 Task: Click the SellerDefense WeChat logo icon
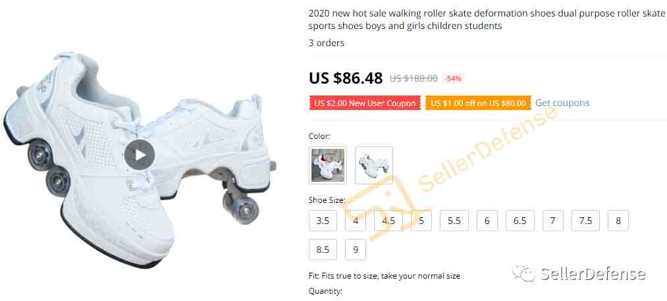coord(523,273)
